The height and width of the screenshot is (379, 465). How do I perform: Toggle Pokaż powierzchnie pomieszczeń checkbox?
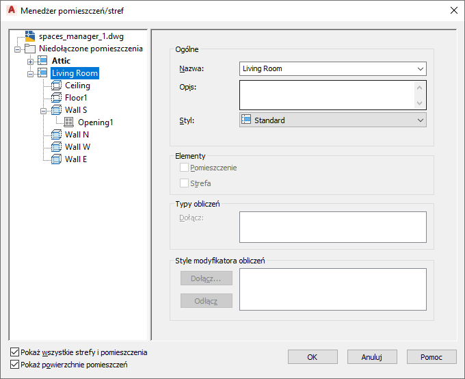(x=14, y=365)
